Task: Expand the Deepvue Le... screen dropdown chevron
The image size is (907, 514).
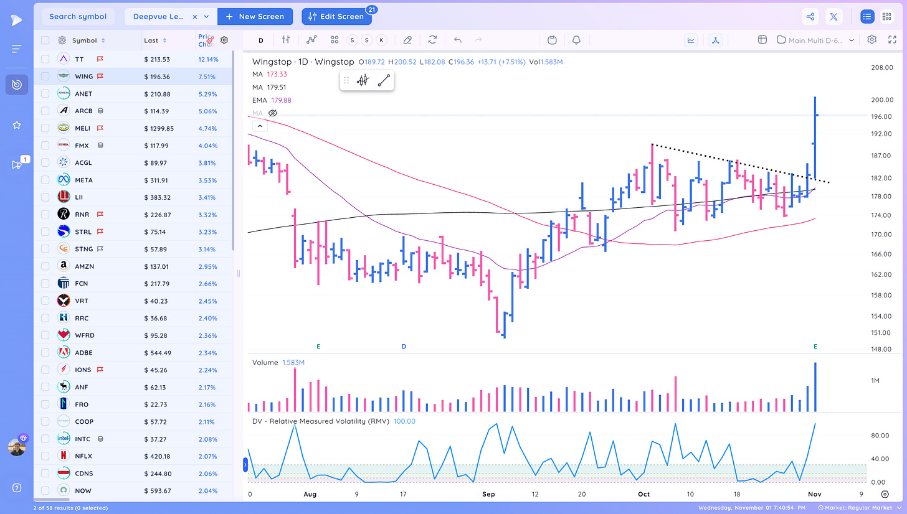Action: point(206,17)
